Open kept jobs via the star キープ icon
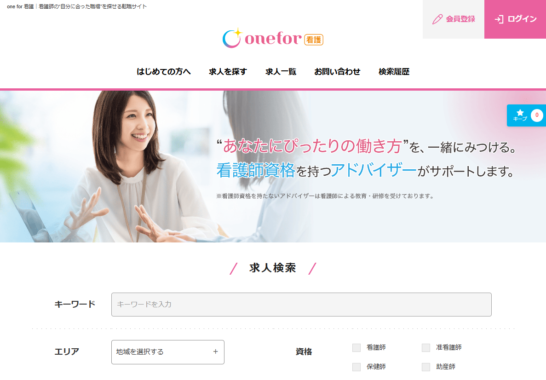Image resolution: width=546 pixels, height=380 pixels. 520,115
